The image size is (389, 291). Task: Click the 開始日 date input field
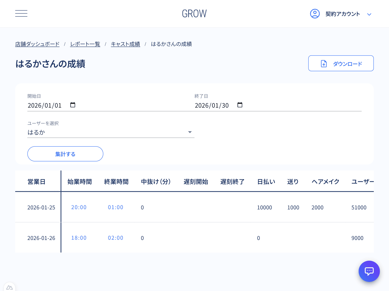[45, 105]
